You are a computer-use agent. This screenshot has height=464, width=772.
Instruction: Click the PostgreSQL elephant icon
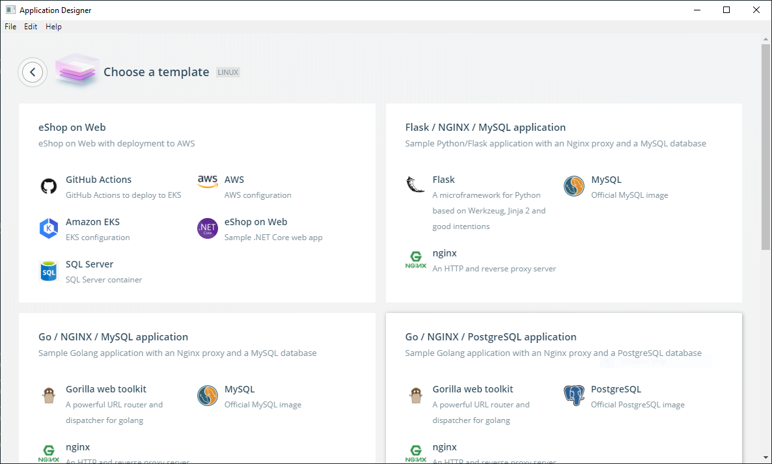coord(574,395)
